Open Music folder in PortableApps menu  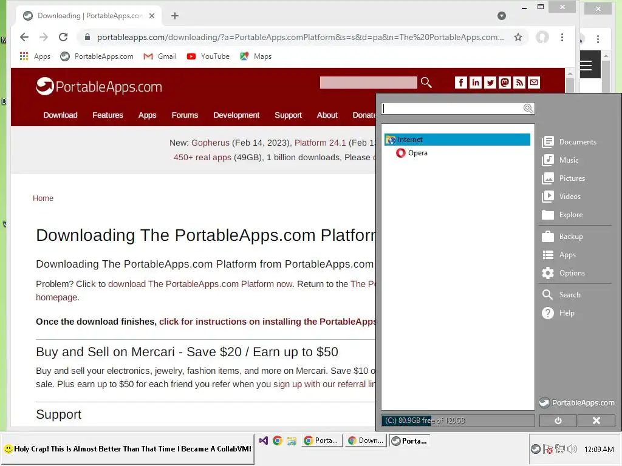point(560,160)
